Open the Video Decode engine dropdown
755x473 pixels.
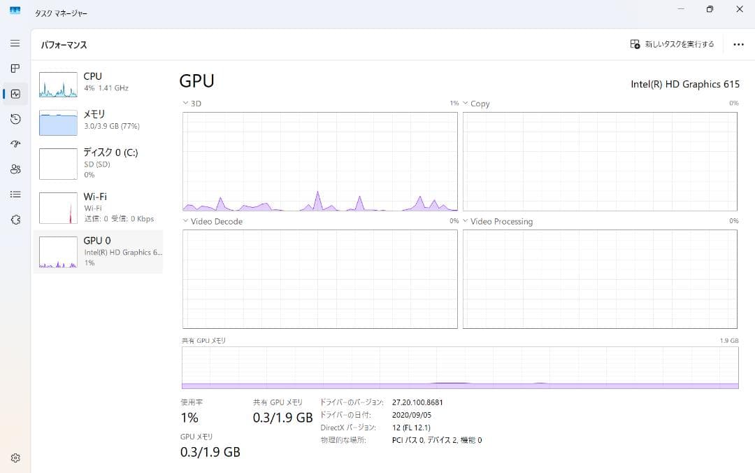coord(186,221)
